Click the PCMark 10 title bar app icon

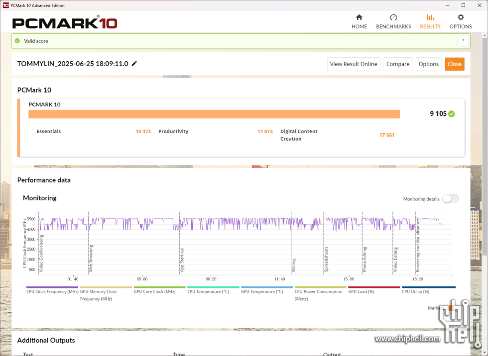click(x=5, y=5)
